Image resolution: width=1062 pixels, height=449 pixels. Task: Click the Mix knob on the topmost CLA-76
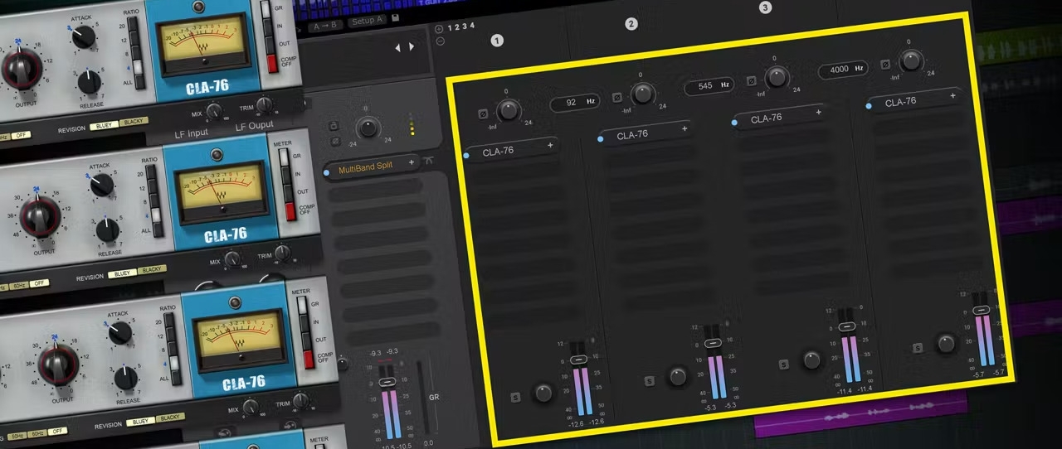tap(214, 112)
